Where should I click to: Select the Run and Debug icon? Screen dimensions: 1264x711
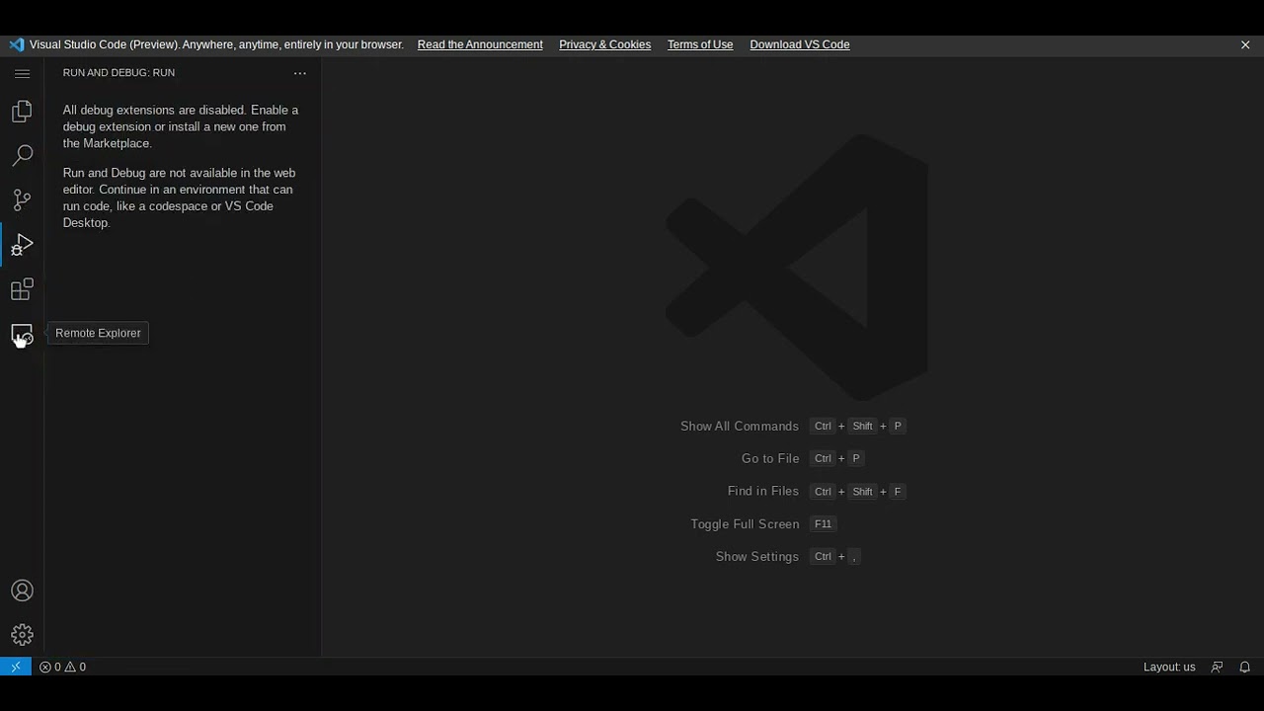(22, 245)
